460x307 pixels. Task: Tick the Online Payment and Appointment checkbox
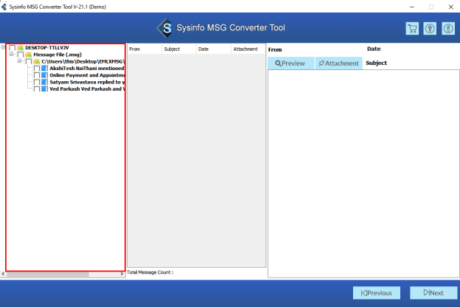click(37, 75)
